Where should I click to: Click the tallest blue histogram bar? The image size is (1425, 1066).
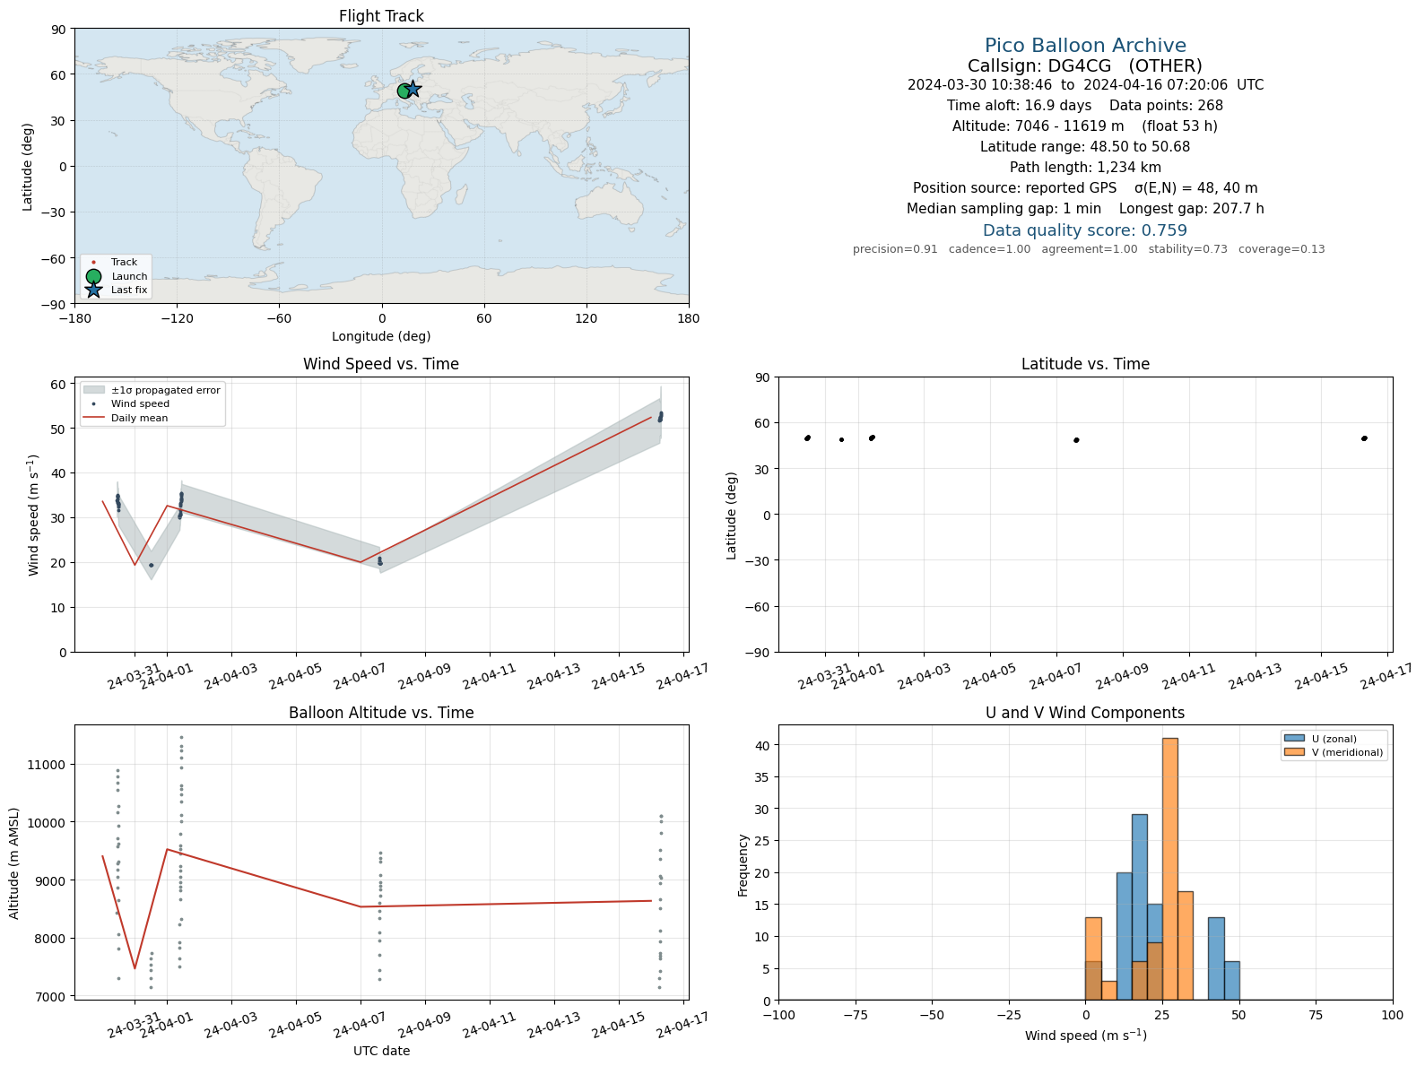click(1139, 907)
